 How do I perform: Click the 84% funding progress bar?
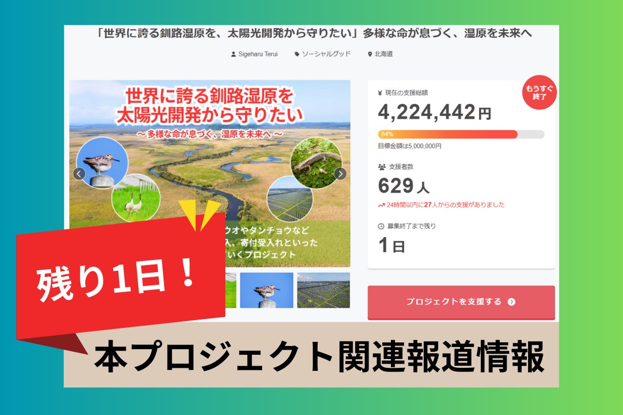(x=461, y=134)
